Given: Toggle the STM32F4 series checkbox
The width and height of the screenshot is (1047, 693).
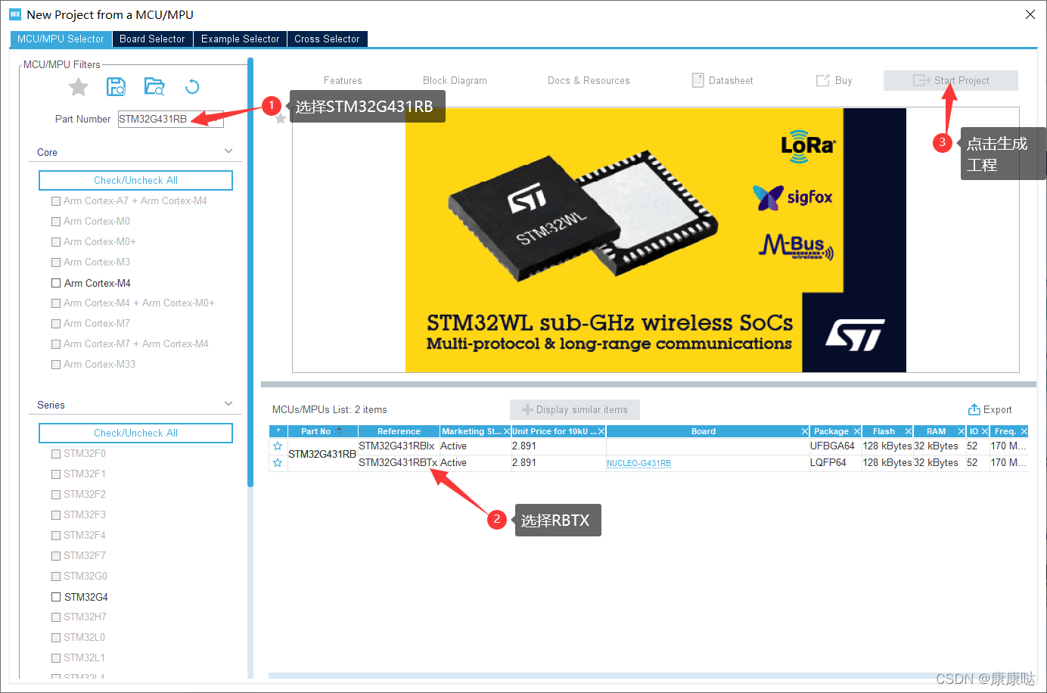Looking at the screenshot, I should 56,536.
